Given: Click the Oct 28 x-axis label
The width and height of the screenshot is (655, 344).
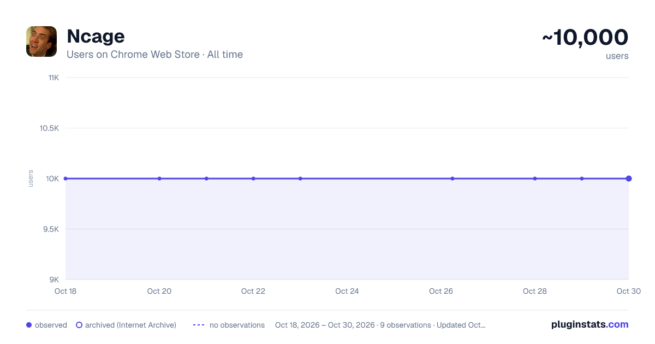Looking at the screenshot, I should (x=535, y=291).
